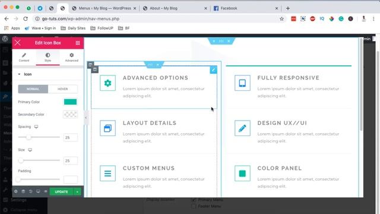Open the FollowUP bookmarks folder
Screen dimensions: 380x214
102,28
